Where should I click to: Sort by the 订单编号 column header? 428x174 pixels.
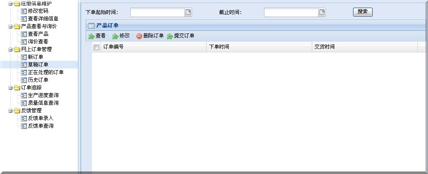154,47
